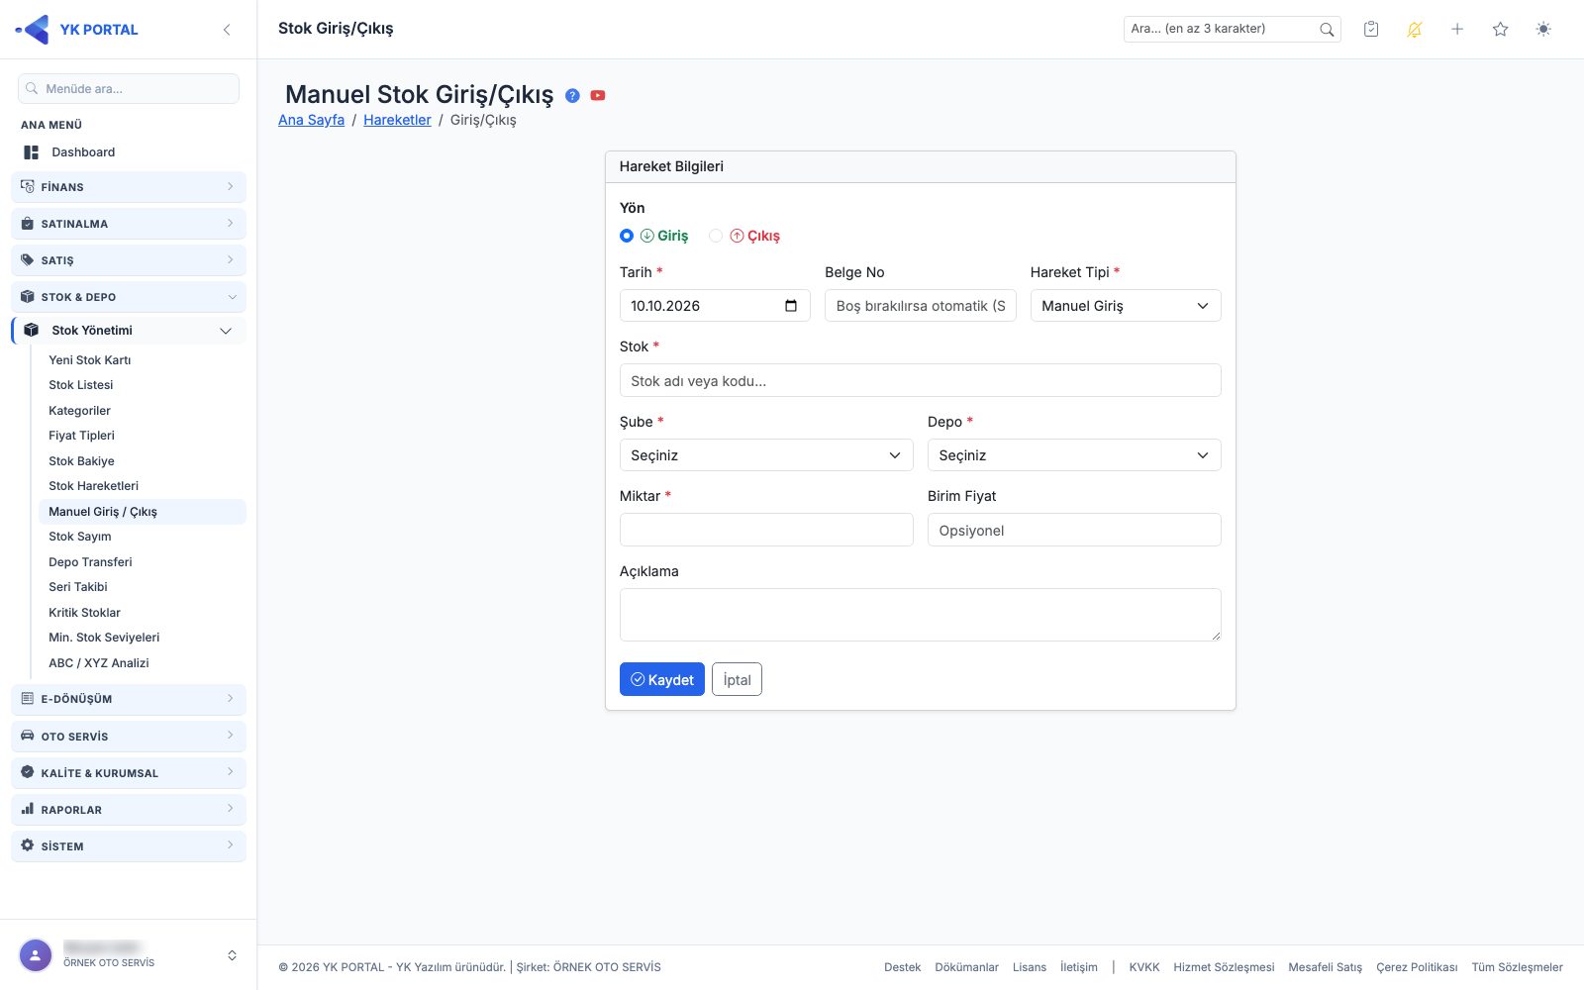Click the Menüde ara search box

click(x=129, y=88)
